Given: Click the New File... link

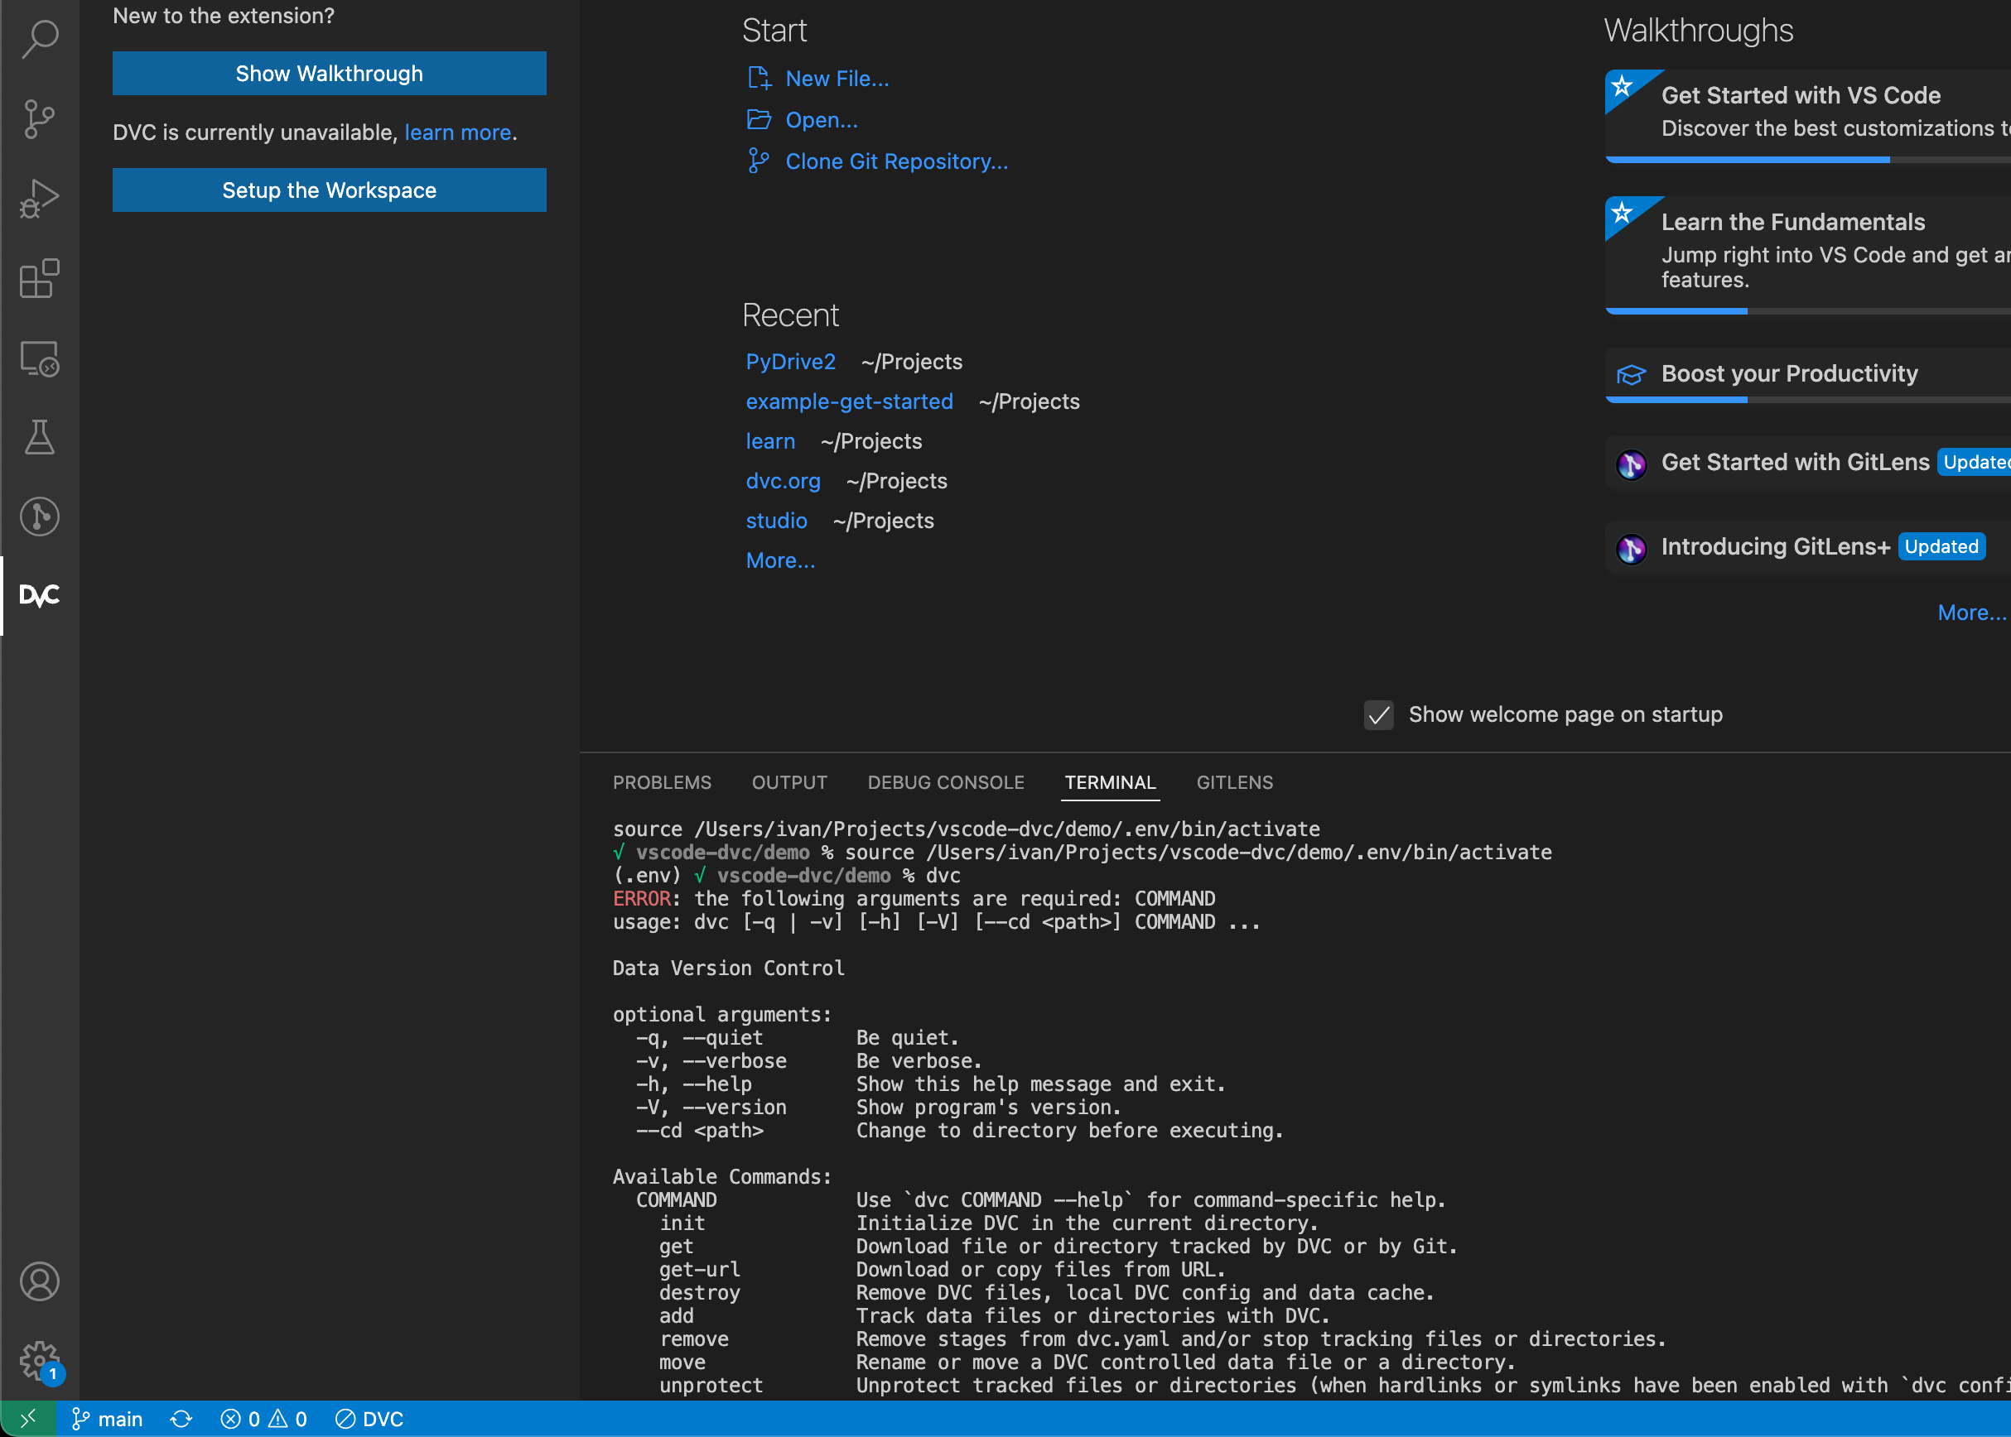Looking at the screenshot, I should click(x=837, y=78).
